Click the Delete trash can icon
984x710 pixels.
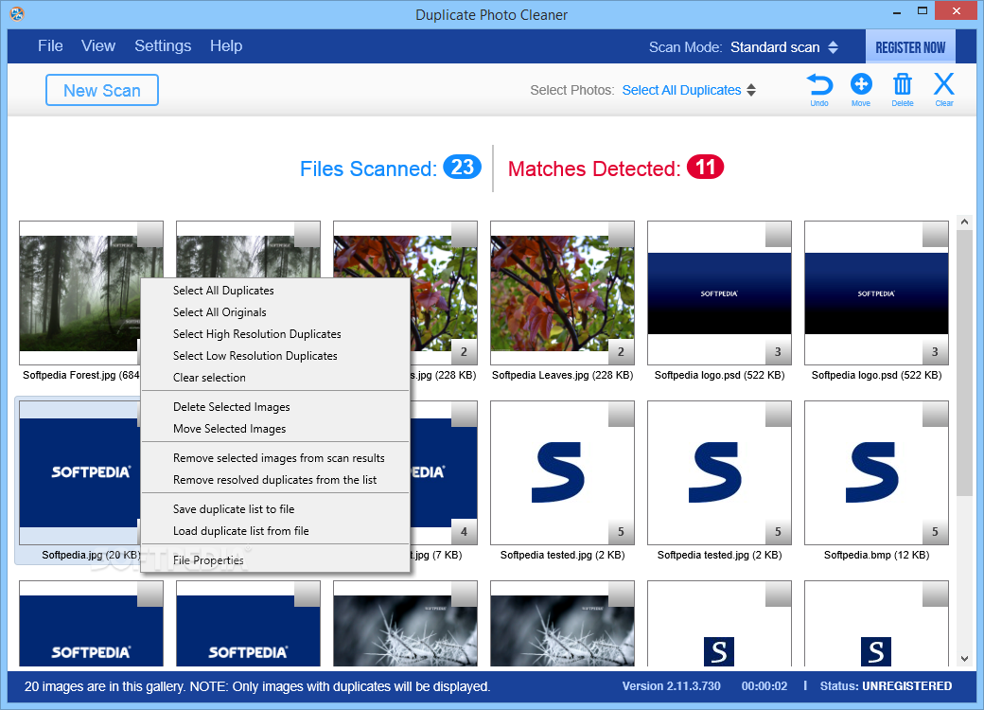(903, 84)
